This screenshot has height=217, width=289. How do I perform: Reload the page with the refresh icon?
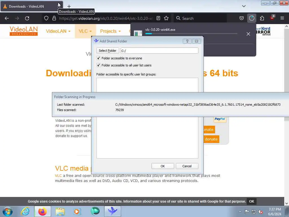(27, 18)
